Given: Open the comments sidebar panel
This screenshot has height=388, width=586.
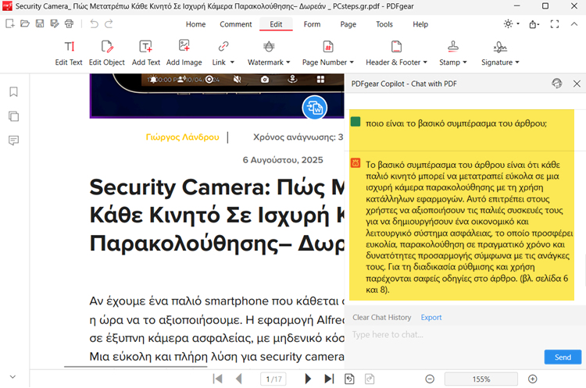Looking at the screenshot, I should pyautogui.click(x=13, y=141).
